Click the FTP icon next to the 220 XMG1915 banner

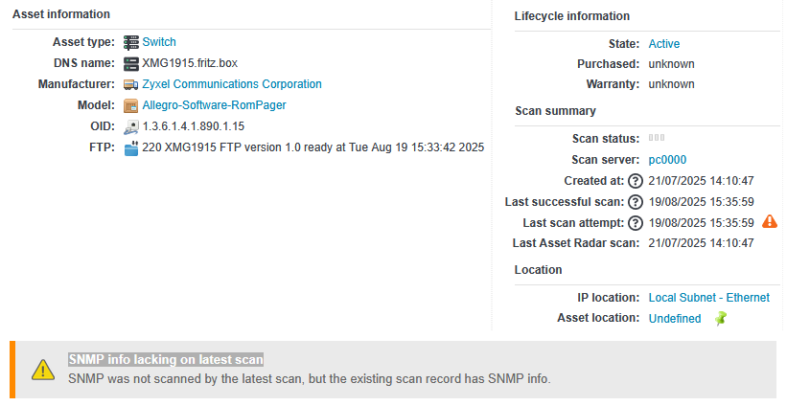(131, 147)
